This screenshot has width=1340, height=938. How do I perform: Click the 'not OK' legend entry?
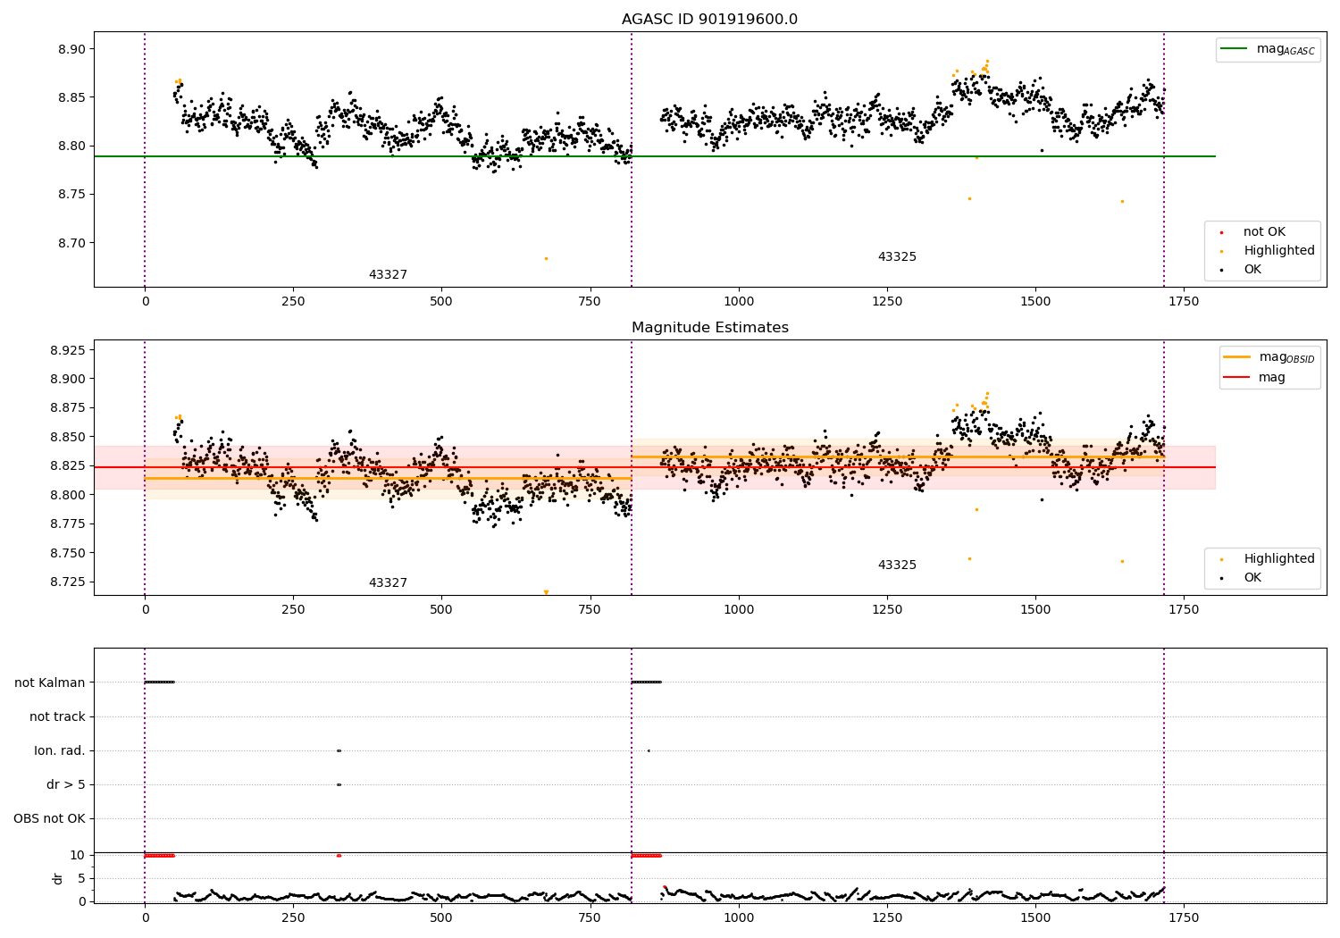click(x=1265, y=232)
